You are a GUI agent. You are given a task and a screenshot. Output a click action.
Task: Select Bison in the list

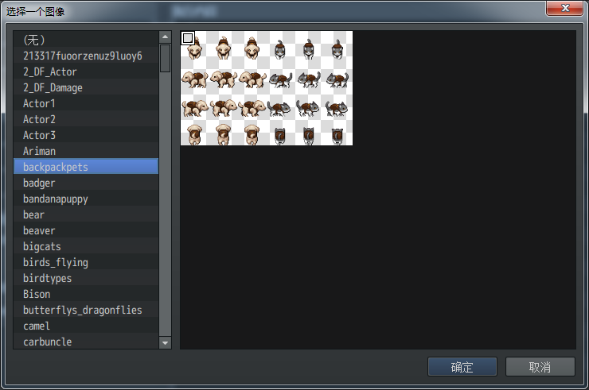86,294
